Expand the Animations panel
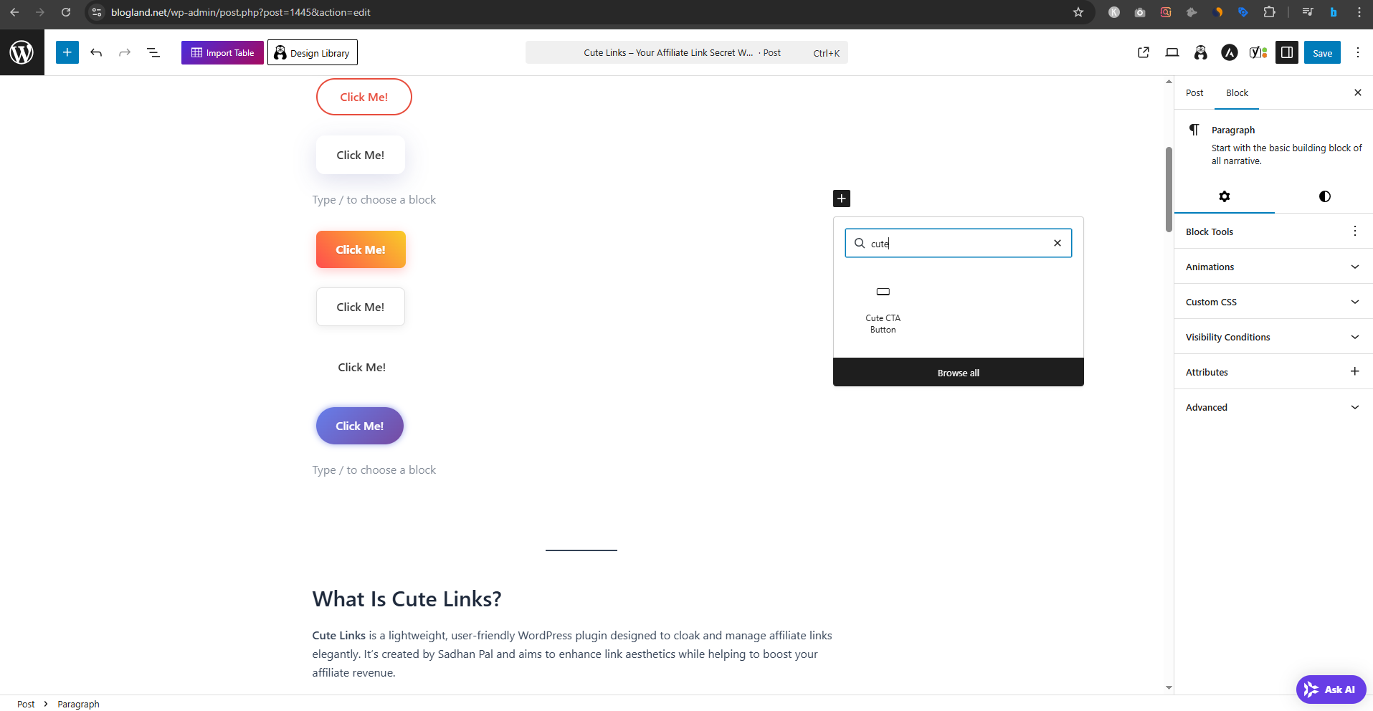1373x711 pixels. click(1273, 267)
